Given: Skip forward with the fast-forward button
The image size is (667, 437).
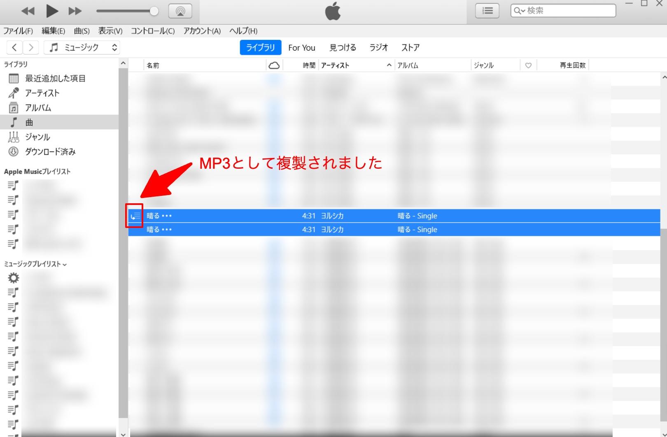Looking at the screenshot, I should 75,11.
